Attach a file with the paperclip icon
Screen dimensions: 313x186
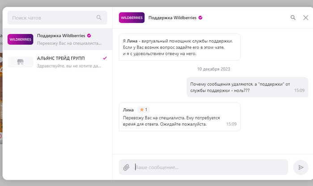[126, 167]
